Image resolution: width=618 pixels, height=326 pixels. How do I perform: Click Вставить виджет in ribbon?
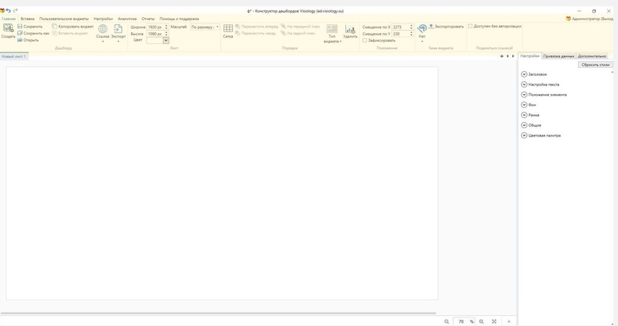tap(70, 33)
